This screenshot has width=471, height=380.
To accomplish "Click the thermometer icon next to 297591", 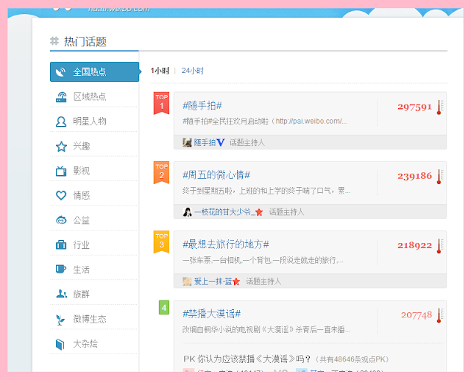I will [439, 107].
